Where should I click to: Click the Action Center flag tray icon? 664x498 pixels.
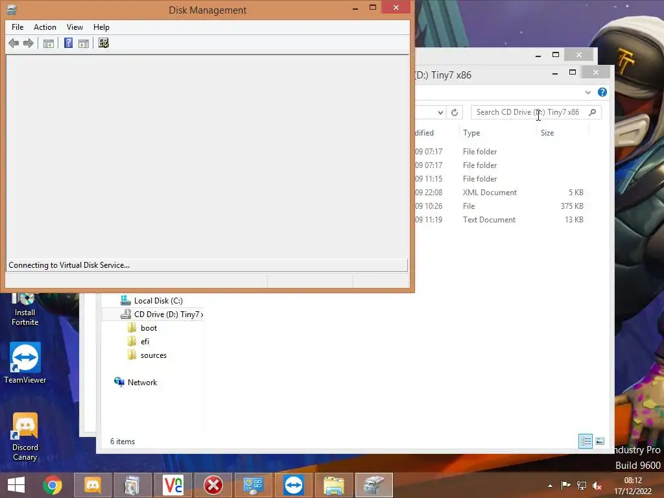[565, 486]
